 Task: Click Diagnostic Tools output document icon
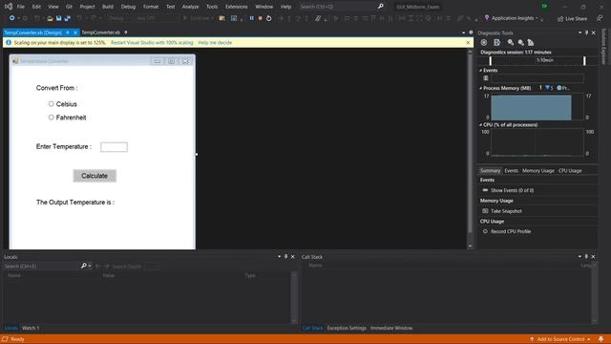tap(496, 42)
